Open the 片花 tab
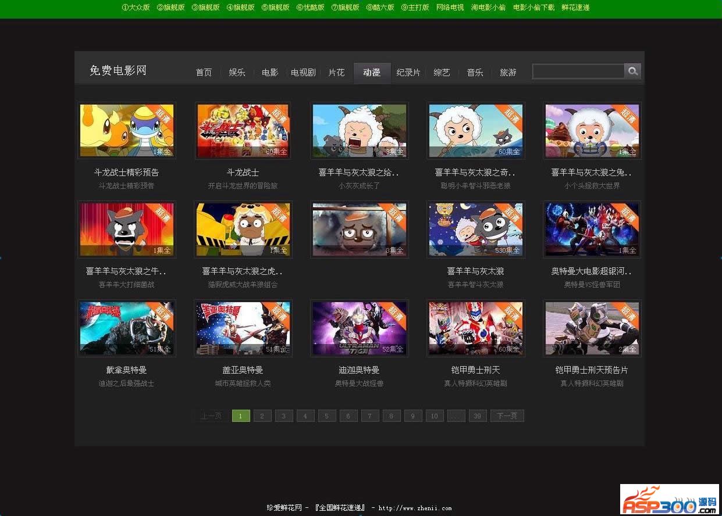This screenshot has width=722, height=516. tap(336, 73)
